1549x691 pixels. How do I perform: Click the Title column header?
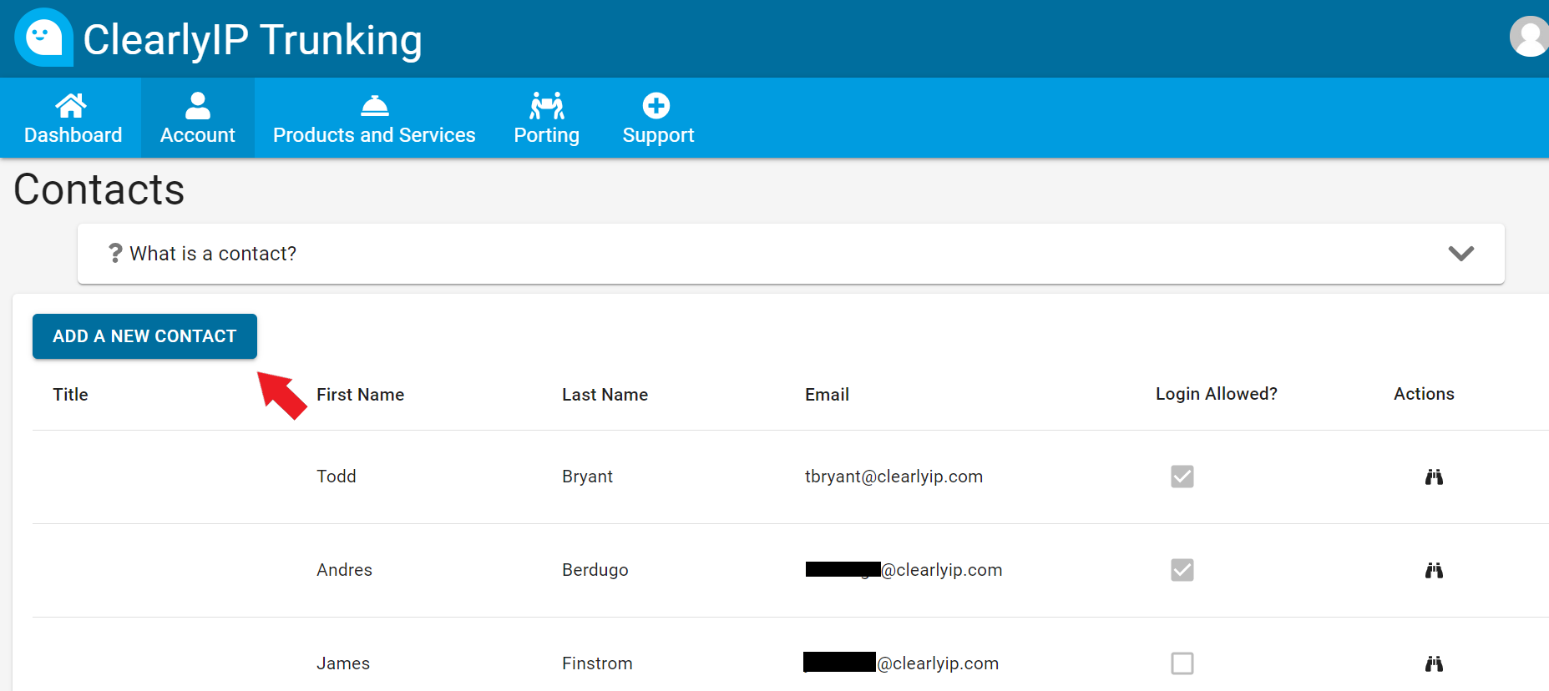point(70,395)
